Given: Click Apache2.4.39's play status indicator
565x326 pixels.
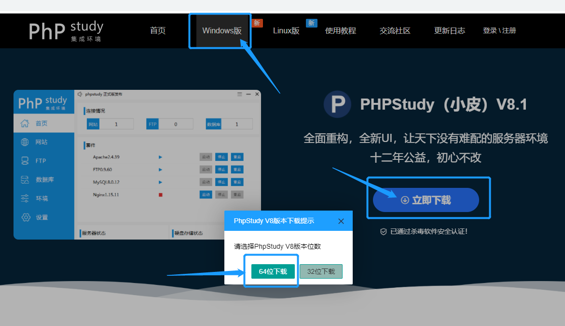Looking at the screenshot, I should pyautogui.click(x=160, y=156).
